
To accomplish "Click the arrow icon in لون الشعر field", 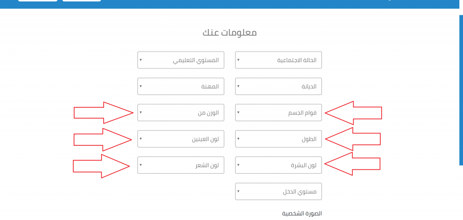I will point(141,165).
